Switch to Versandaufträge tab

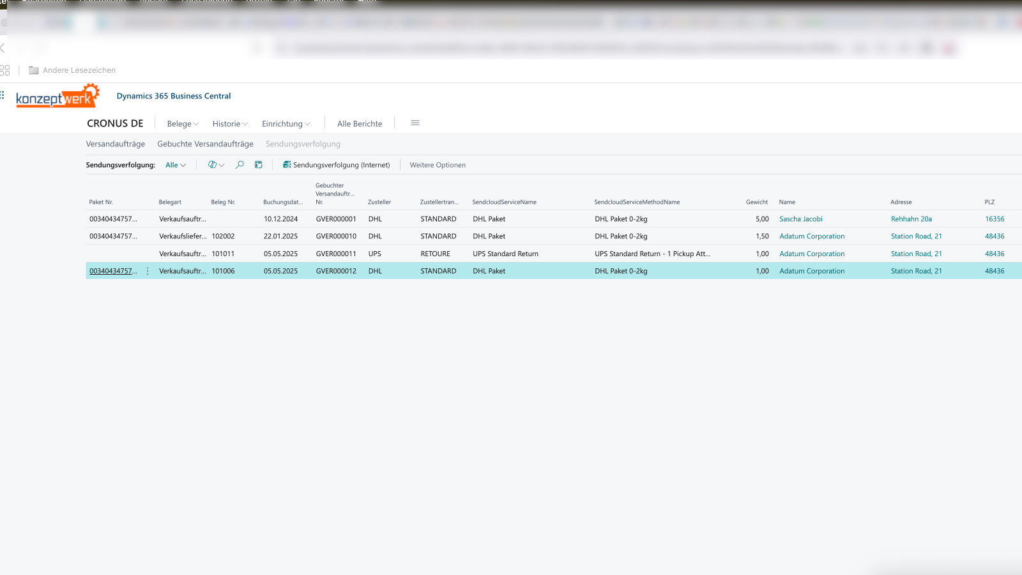click(116, 144)
